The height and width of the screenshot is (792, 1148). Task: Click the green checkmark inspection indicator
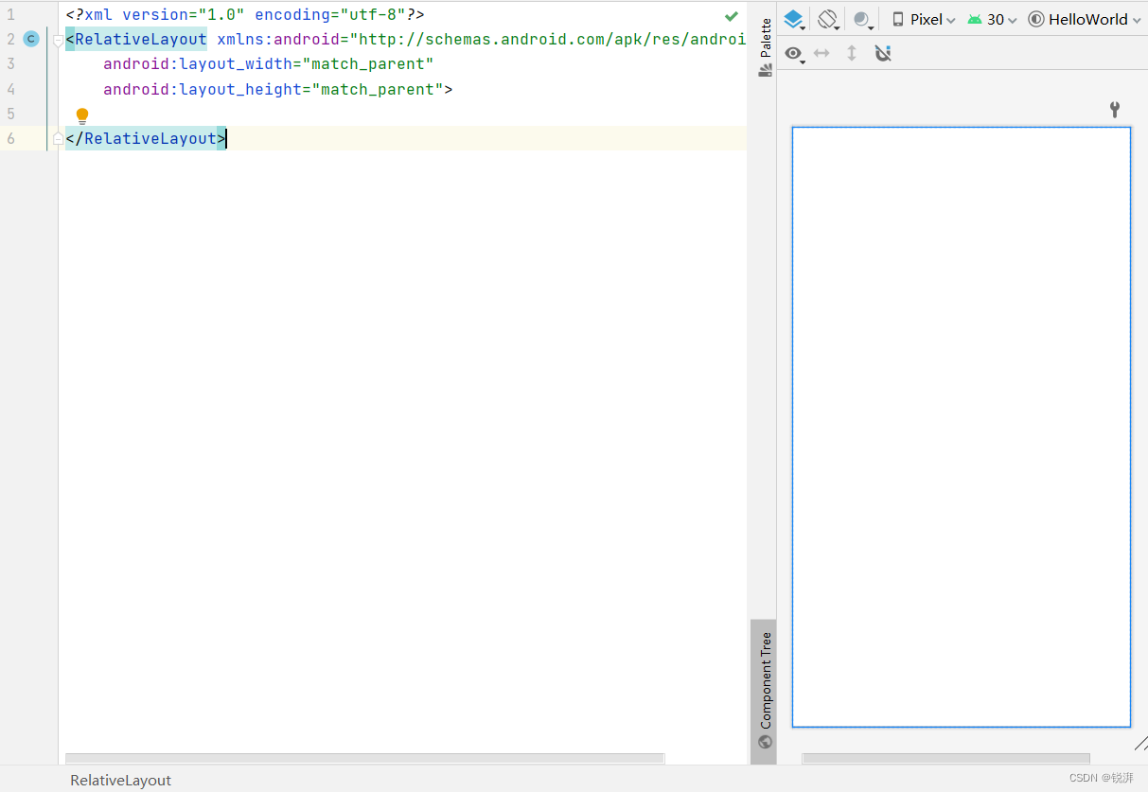tap(732, 16)
